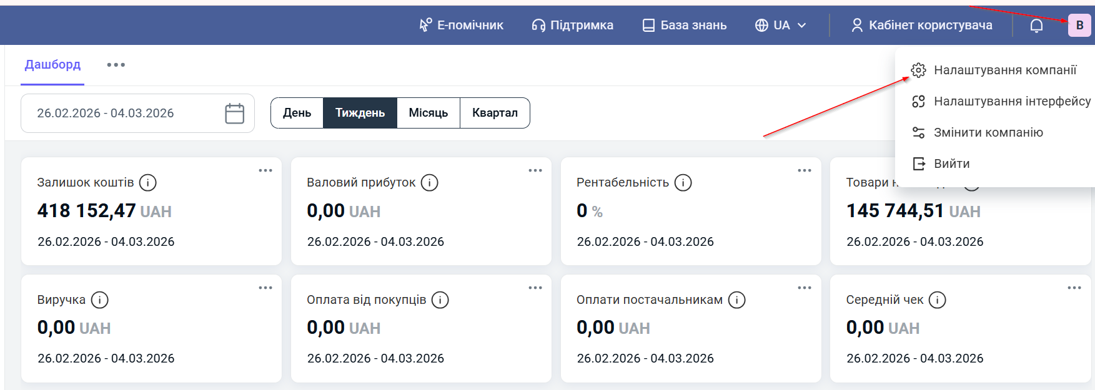The height and width of the screenshot is (390, 1095).
Task: Open more options next to Дашборд tab
Action: 116,65
